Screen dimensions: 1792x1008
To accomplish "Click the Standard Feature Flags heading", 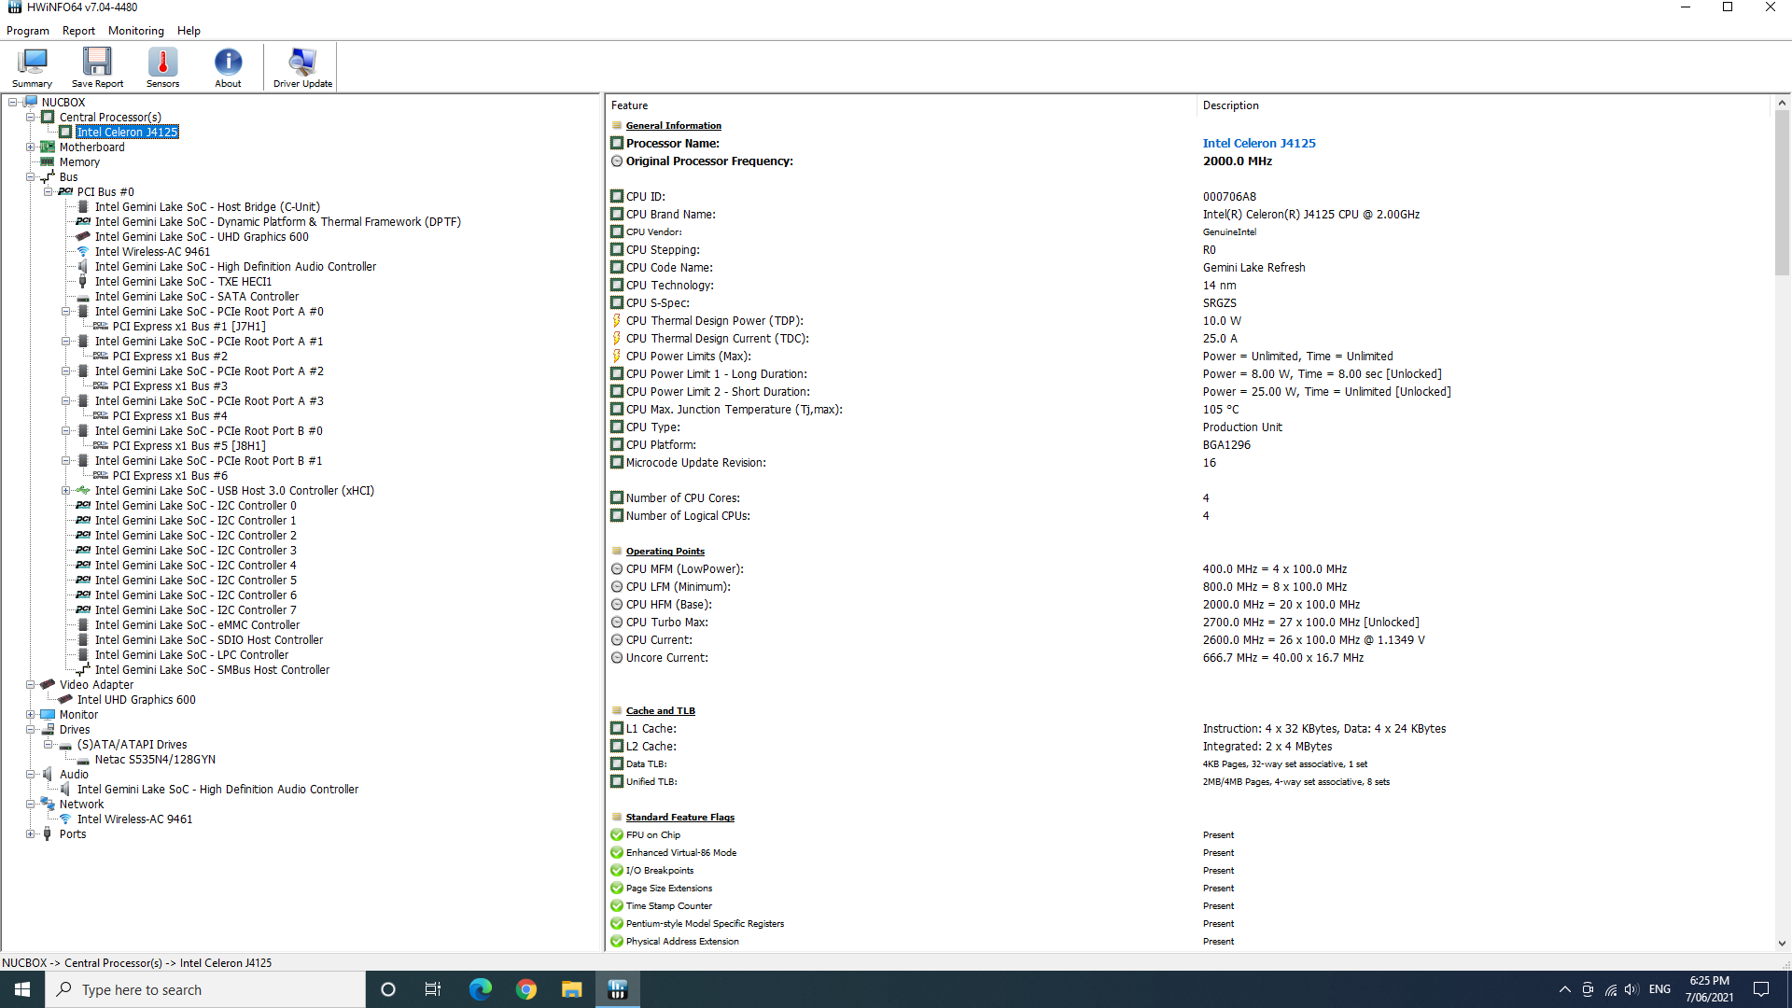I will pyautogui.click(x=679, y=818).
